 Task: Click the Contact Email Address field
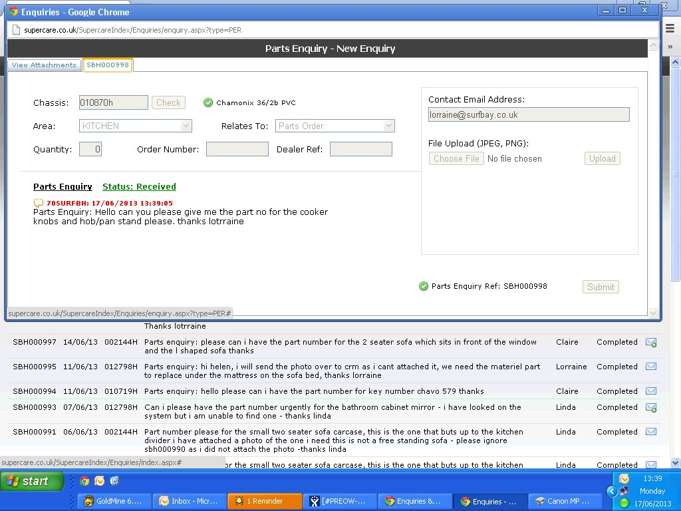tap(529, 114)
